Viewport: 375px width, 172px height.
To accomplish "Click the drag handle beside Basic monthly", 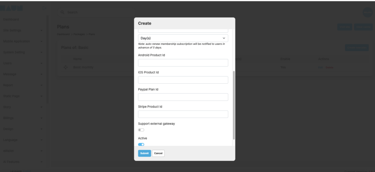I will (x=66, y=67).
